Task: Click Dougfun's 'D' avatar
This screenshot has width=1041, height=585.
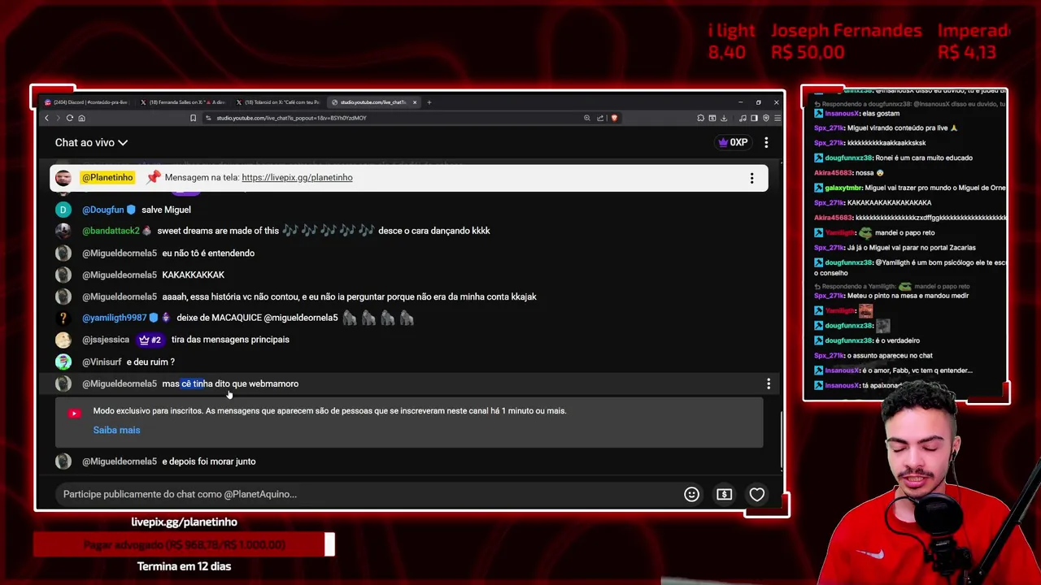Action: click(x=63, y=210)
